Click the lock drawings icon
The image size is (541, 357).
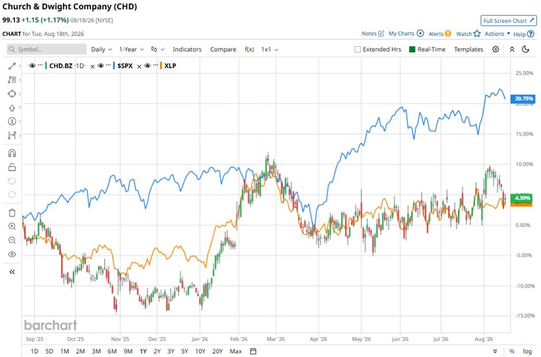click(12, 167)
